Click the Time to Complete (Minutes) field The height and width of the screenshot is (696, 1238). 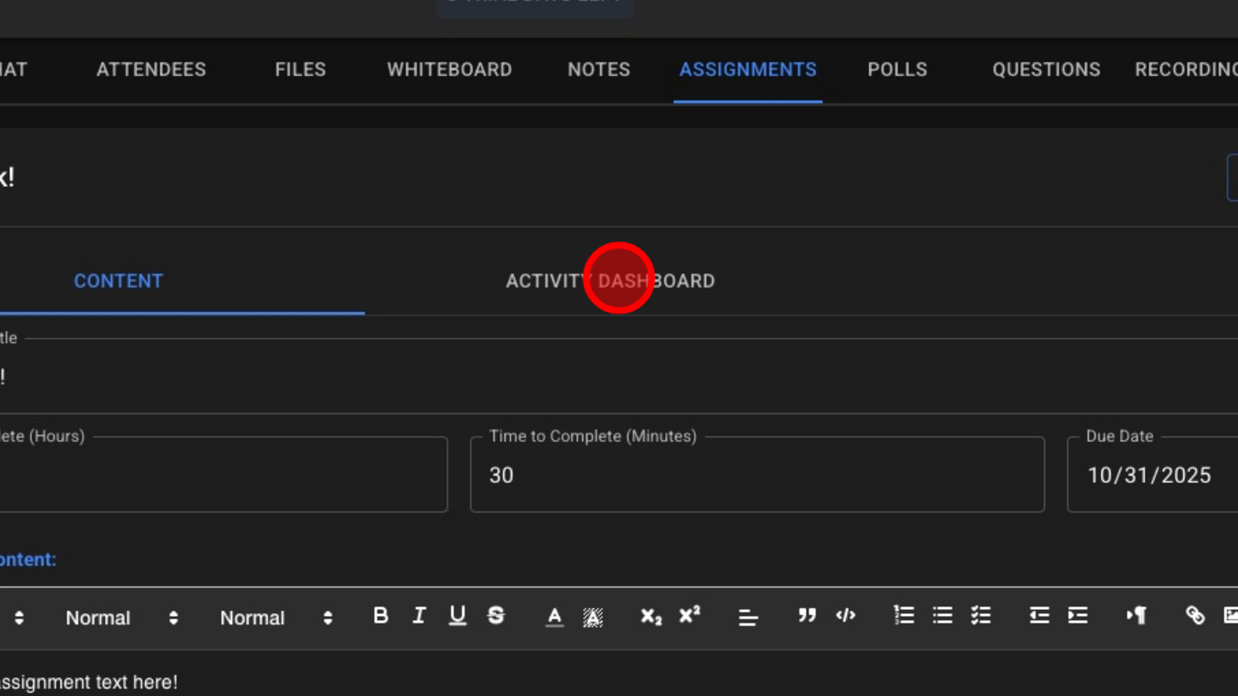point(756,475)
